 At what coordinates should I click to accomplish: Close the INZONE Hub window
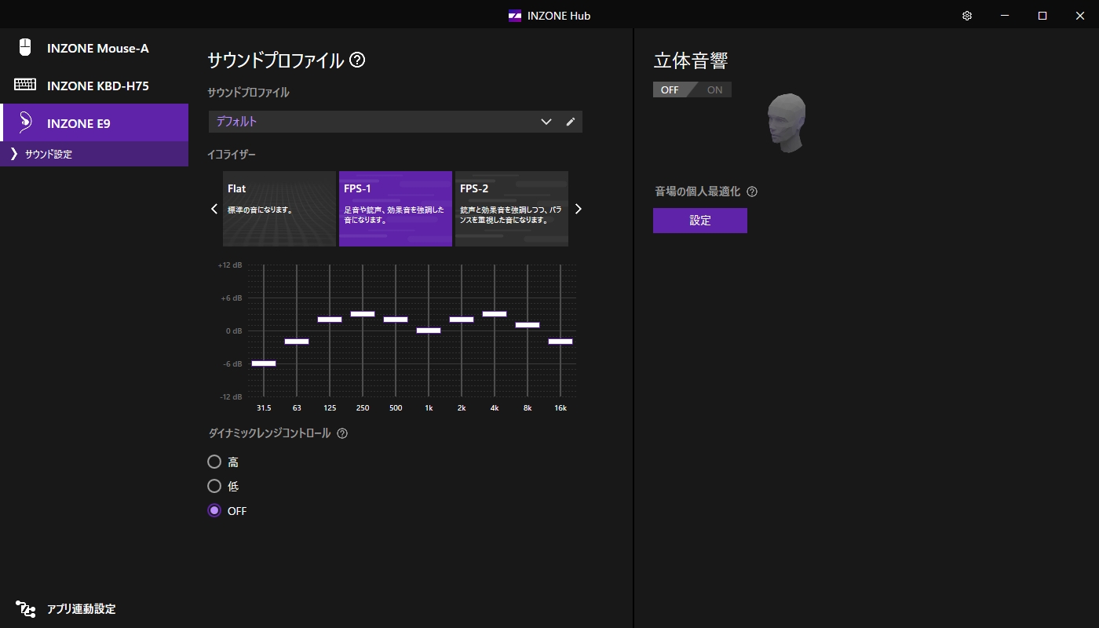pos(1080,16)
